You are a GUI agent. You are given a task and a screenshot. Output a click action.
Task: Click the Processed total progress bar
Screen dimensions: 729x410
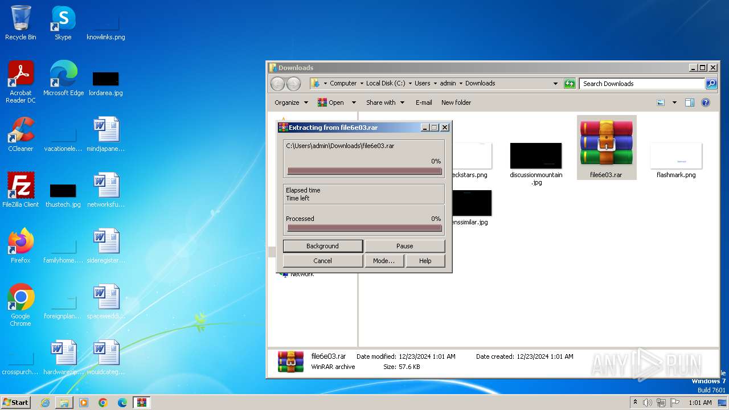[x=364, y=228]
